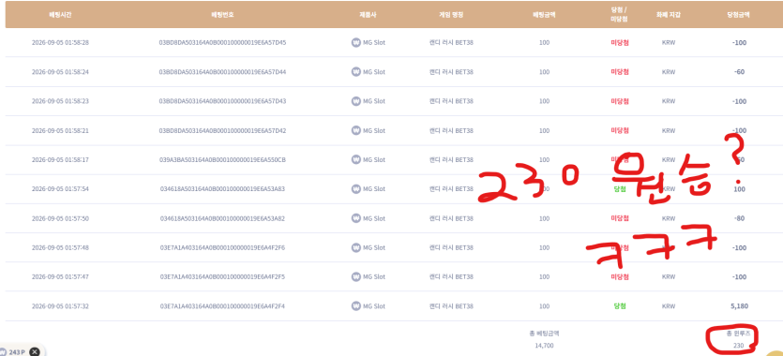Select bet number ending in 19E6A57D44

[x=222, y=72]
